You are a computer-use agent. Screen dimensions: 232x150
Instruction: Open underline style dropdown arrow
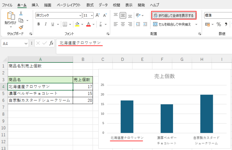click(x=58, y=24)
